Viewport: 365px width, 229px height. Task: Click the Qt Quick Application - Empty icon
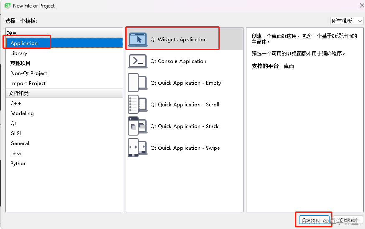[137, 83]
